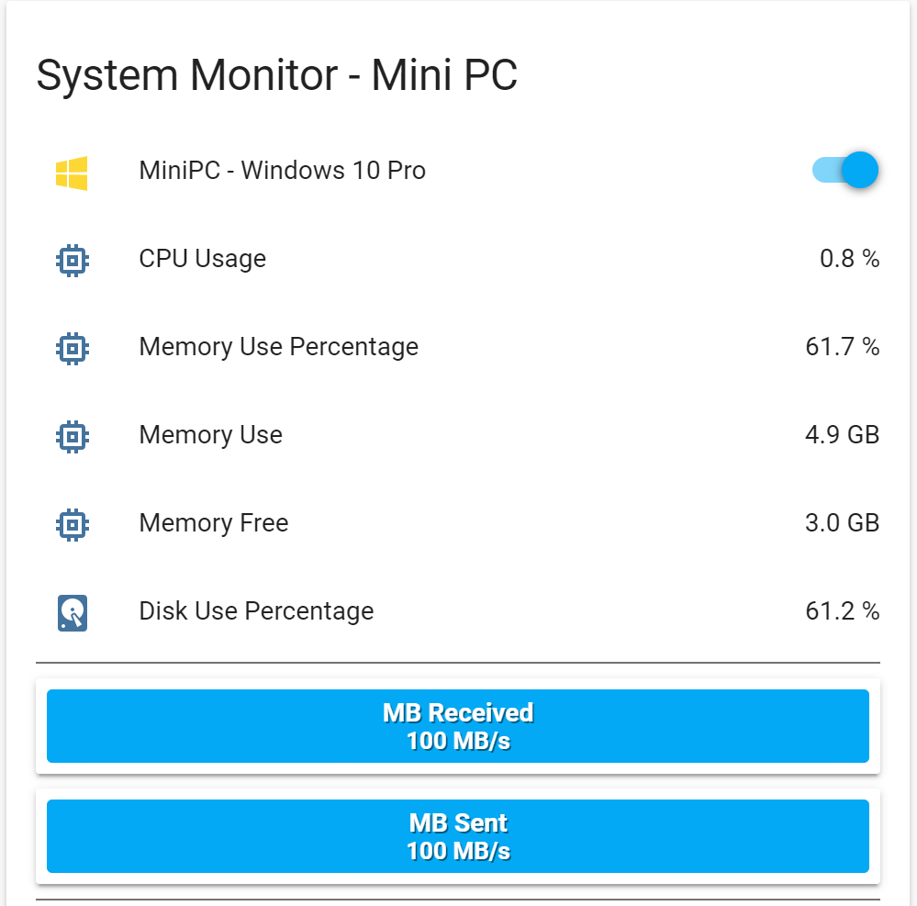Select the Memory Use label
917x906 pixels.
point(210,435)
